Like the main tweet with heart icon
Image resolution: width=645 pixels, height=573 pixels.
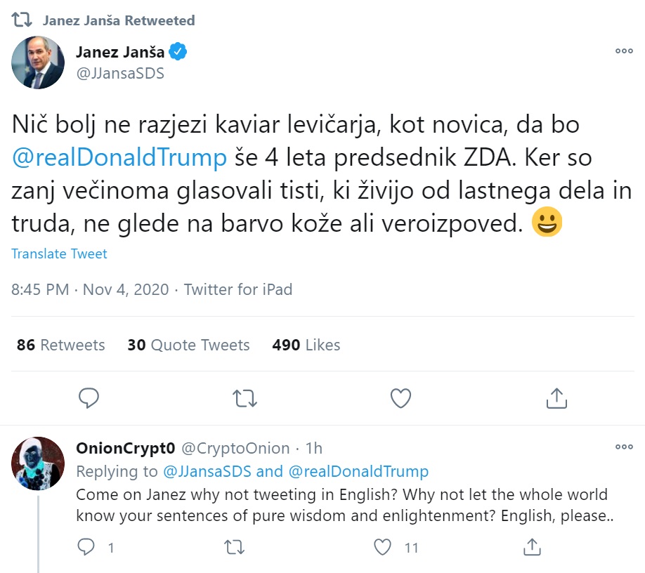click(x=400, y=398)
